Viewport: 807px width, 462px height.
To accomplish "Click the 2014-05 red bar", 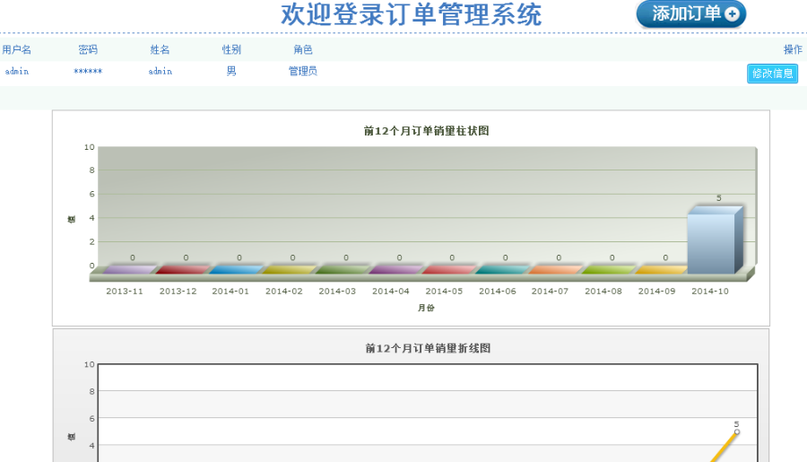I will tap(449, 269).
